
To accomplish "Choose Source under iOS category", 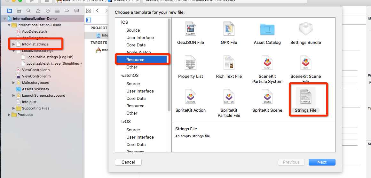I will pos(133,30).
